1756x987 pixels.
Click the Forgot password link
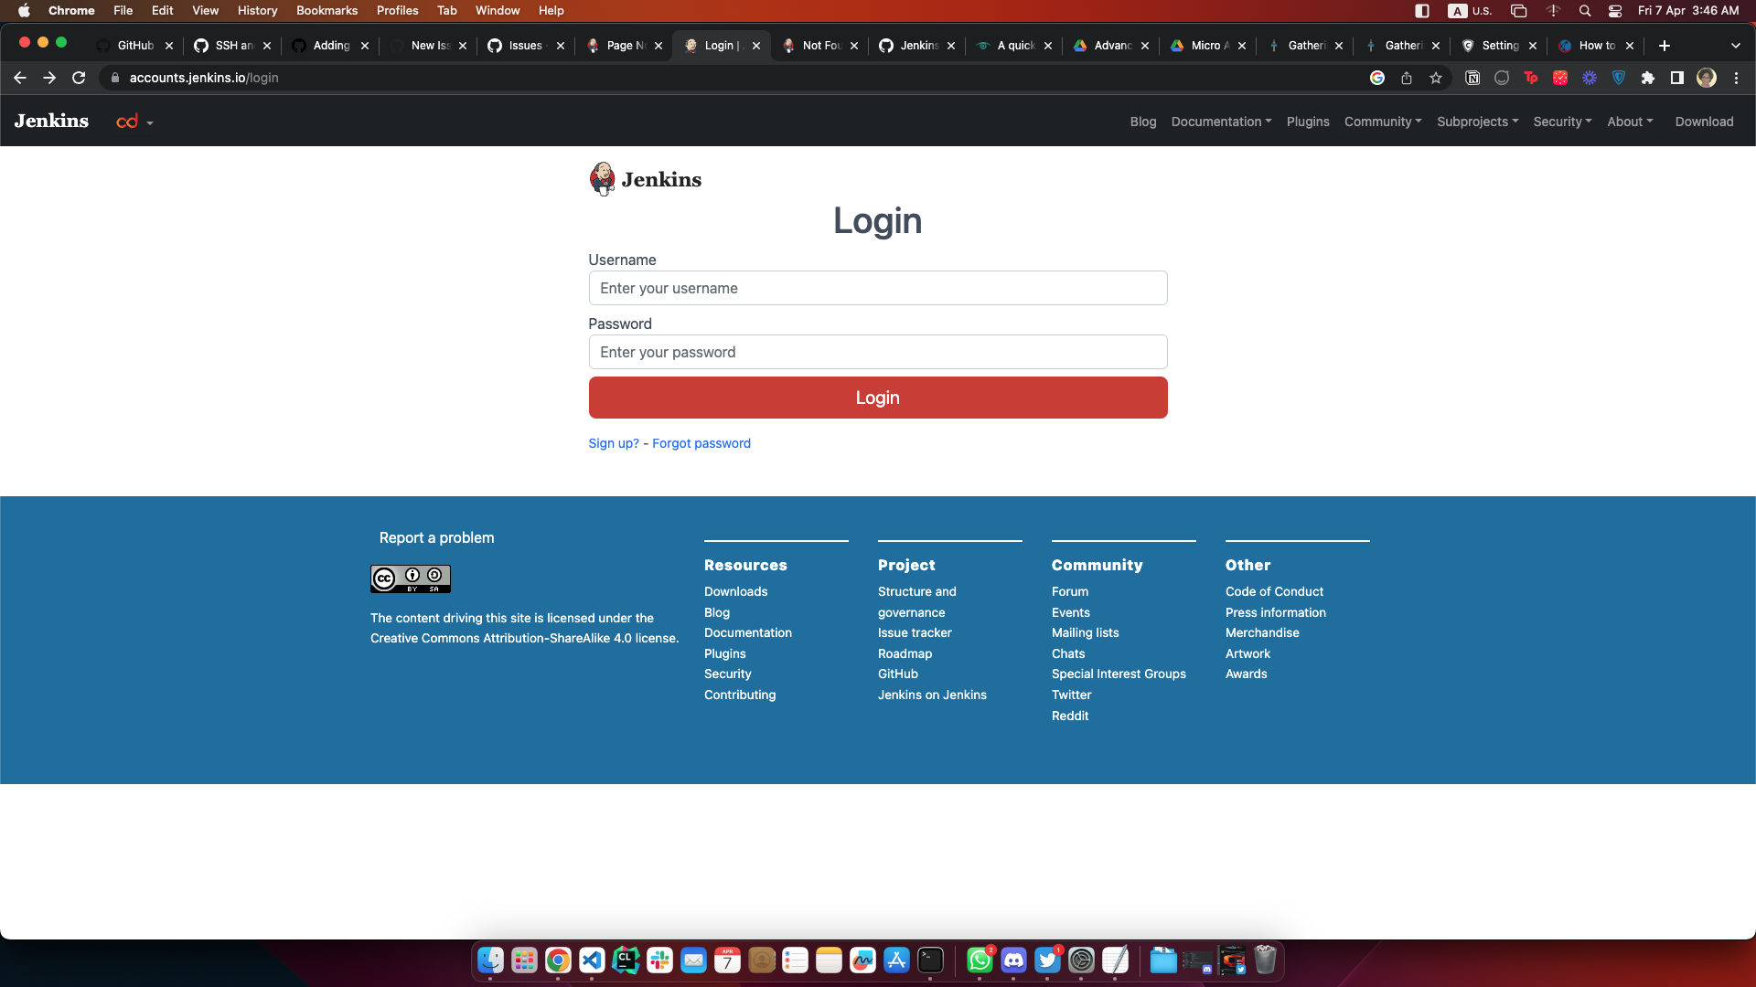click(x=701, y=443)
